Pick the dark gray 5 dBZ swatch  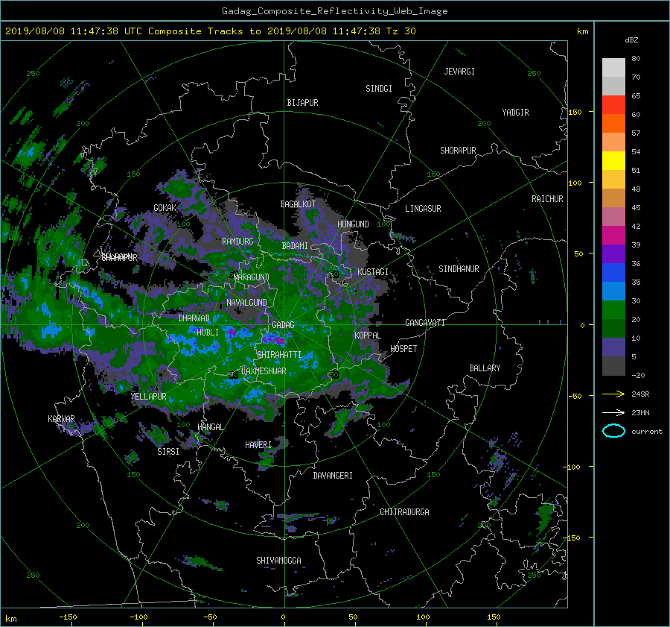pos(613,365)
